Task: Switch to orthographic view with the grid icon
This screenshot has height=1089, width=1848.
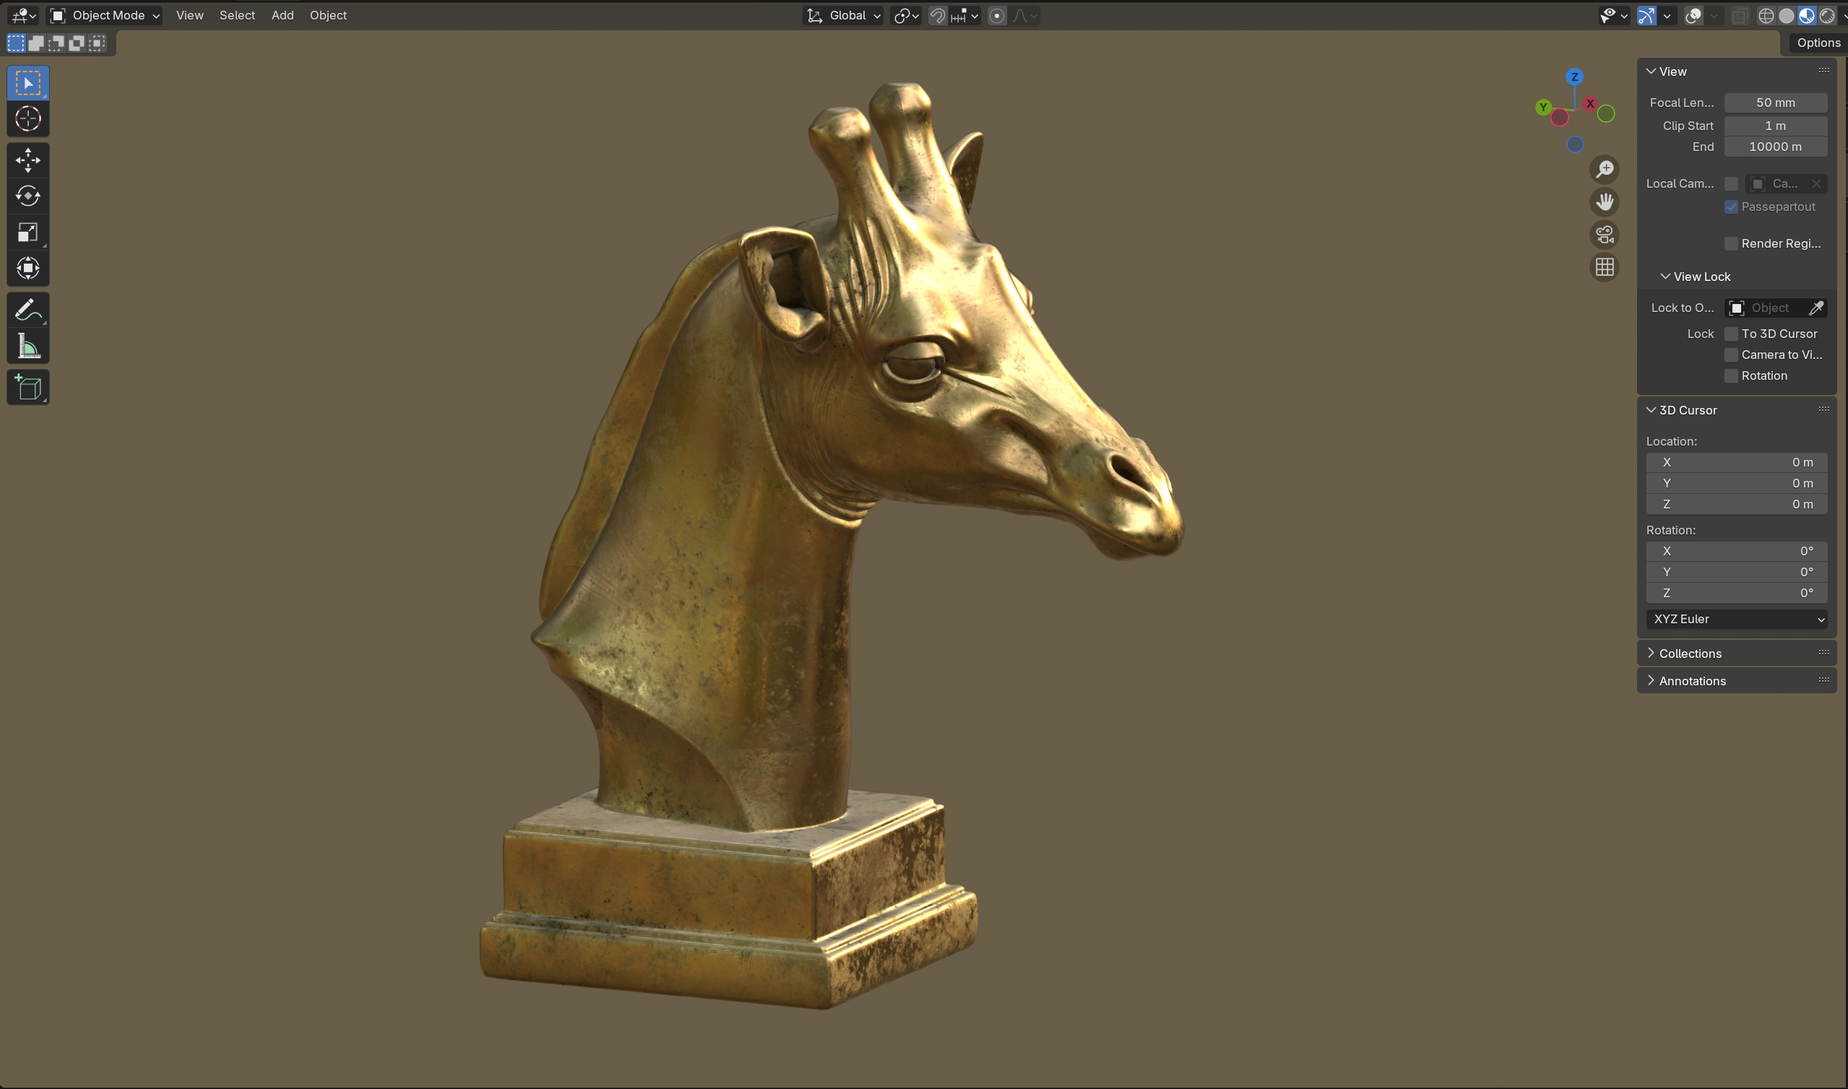Action: point(1605,267)
